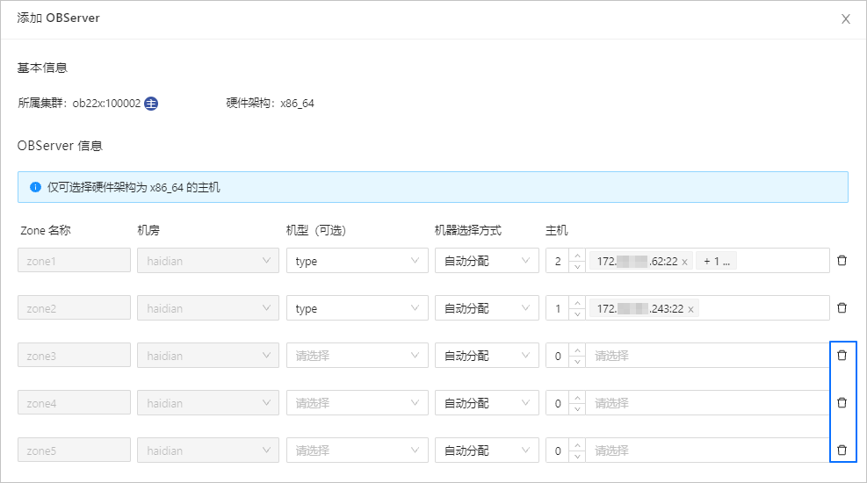
Task: Click the haidian 机房 dropdown for zone4
Action: click(208, 403)
